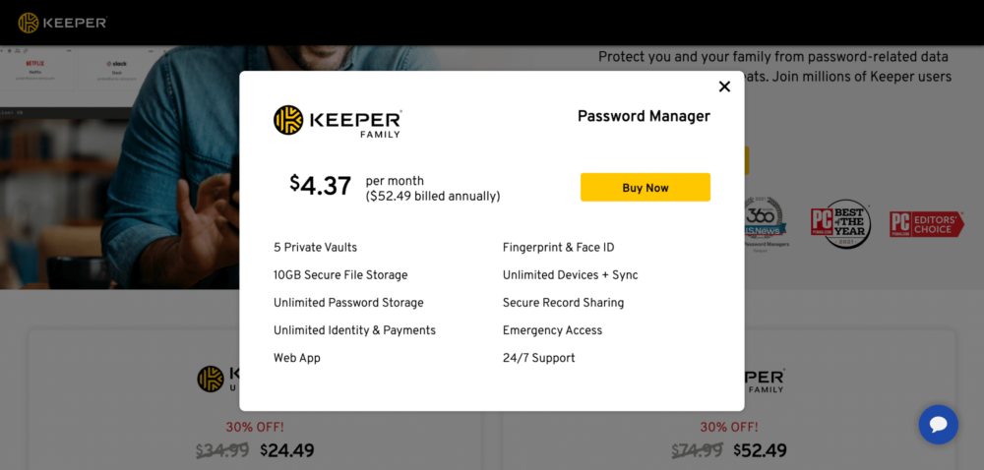Screen dimensions: 984x470
Task: Click the 5 Private Vaults feature
Action: click(x=315, y=247)
